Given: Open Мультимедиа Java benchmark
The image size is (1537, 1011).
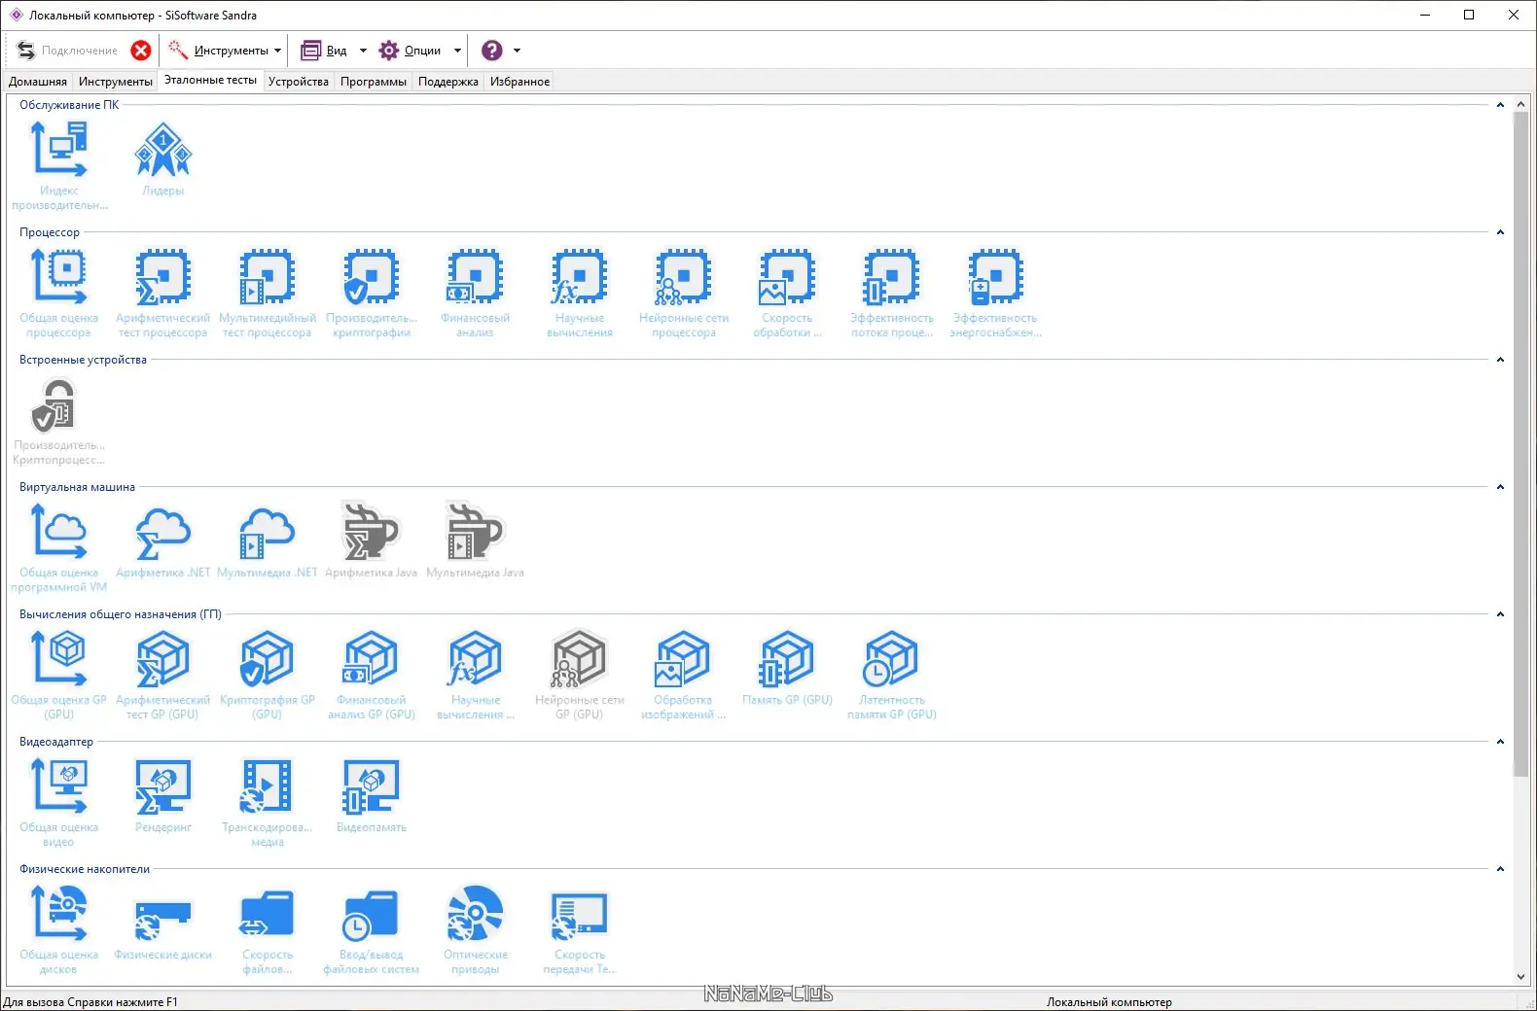Looking at the screenshot, I should point(476,540).
